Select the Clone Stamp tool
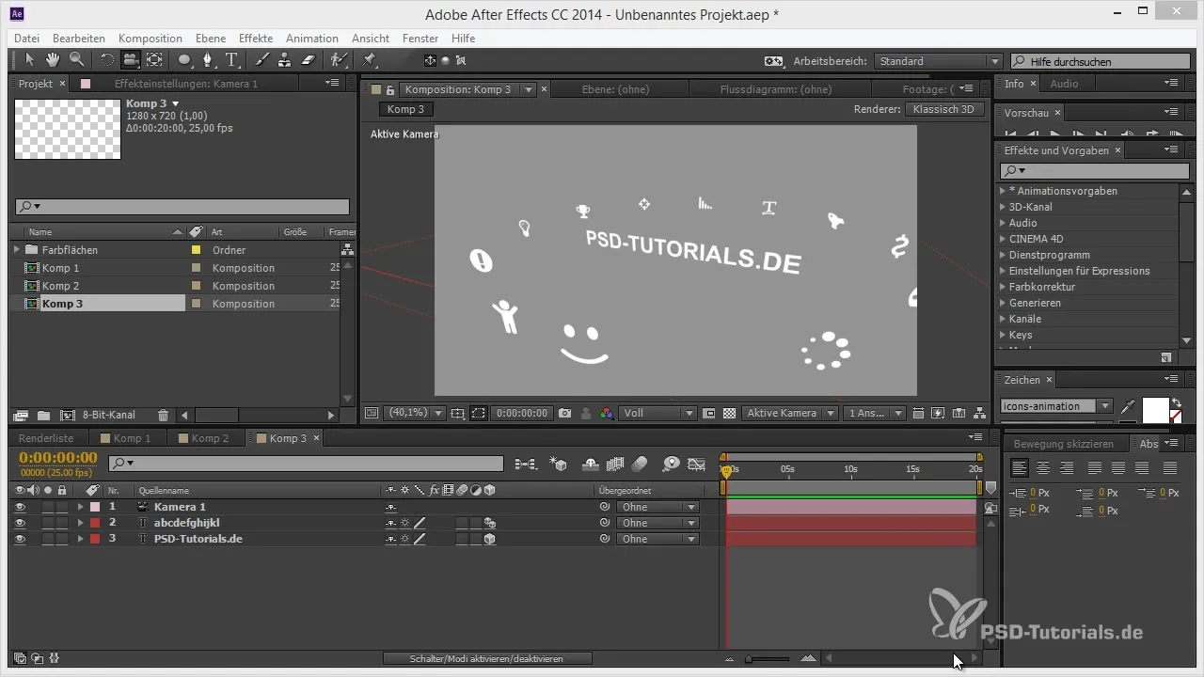Image resolution: width=1204 pixels, height=677 pixels. [x=285, y=60]
